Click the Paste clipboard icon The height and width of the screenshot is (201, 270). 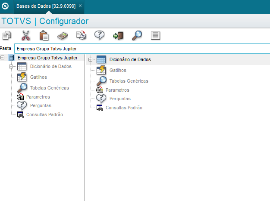tap(44, 35)
